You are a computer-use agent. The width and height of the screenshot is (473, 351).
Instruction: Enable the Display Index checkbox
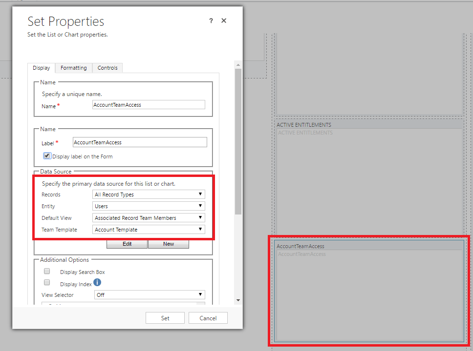tap(47, 283)
